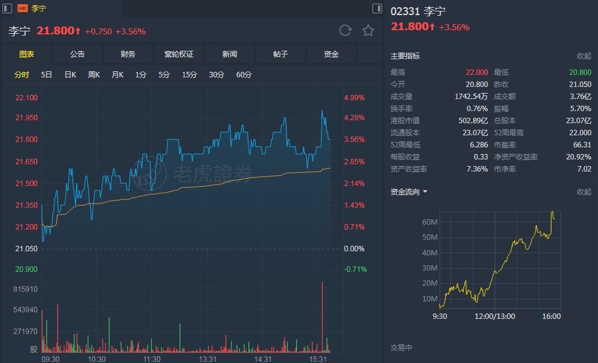The width and height of the screenshot is (598, 363).
Task: Click the refresh quote icon
Action: (x=345, y=31)
